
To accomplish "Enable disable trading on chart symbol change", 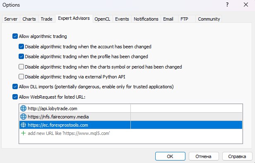I will point(21,67).
